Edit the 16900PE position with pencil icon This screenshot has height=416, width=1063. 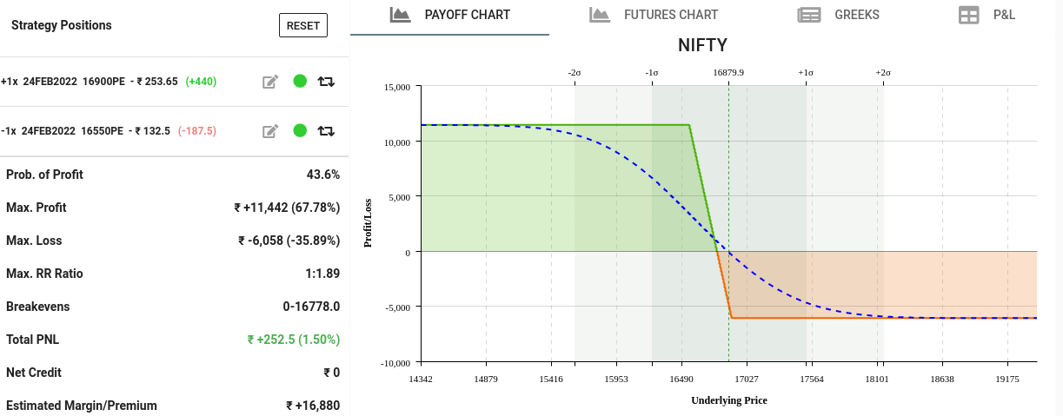[270, 82]
